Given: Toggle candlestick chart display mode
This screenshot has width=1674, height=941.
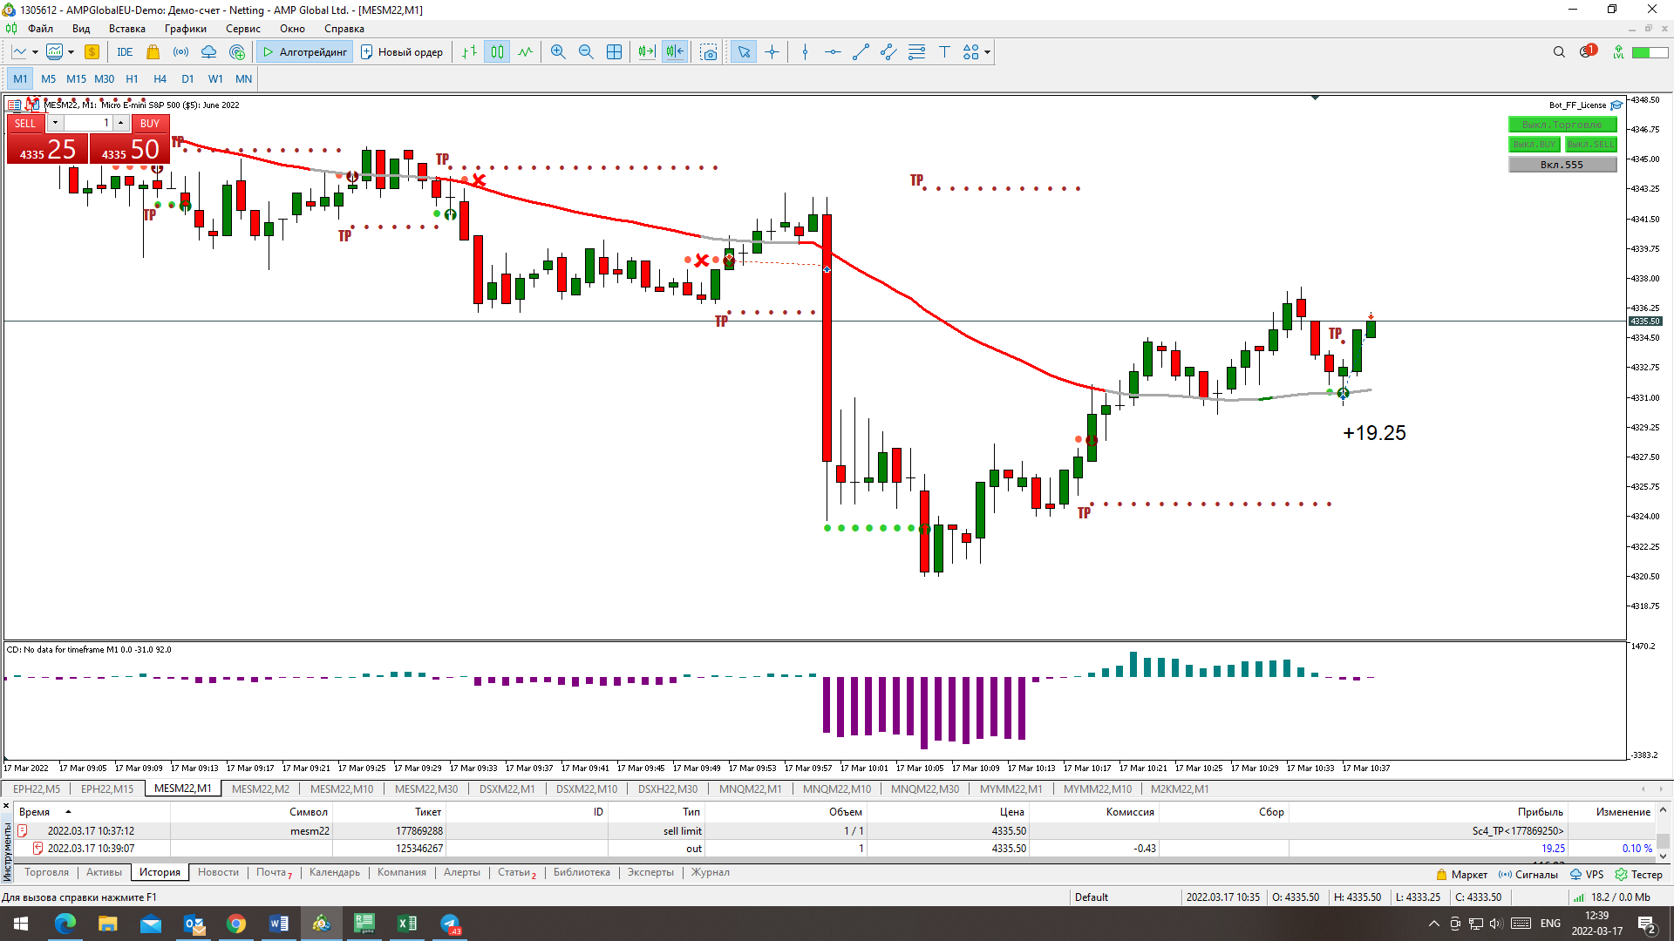Looking at the screenshot, I should 497,52.
